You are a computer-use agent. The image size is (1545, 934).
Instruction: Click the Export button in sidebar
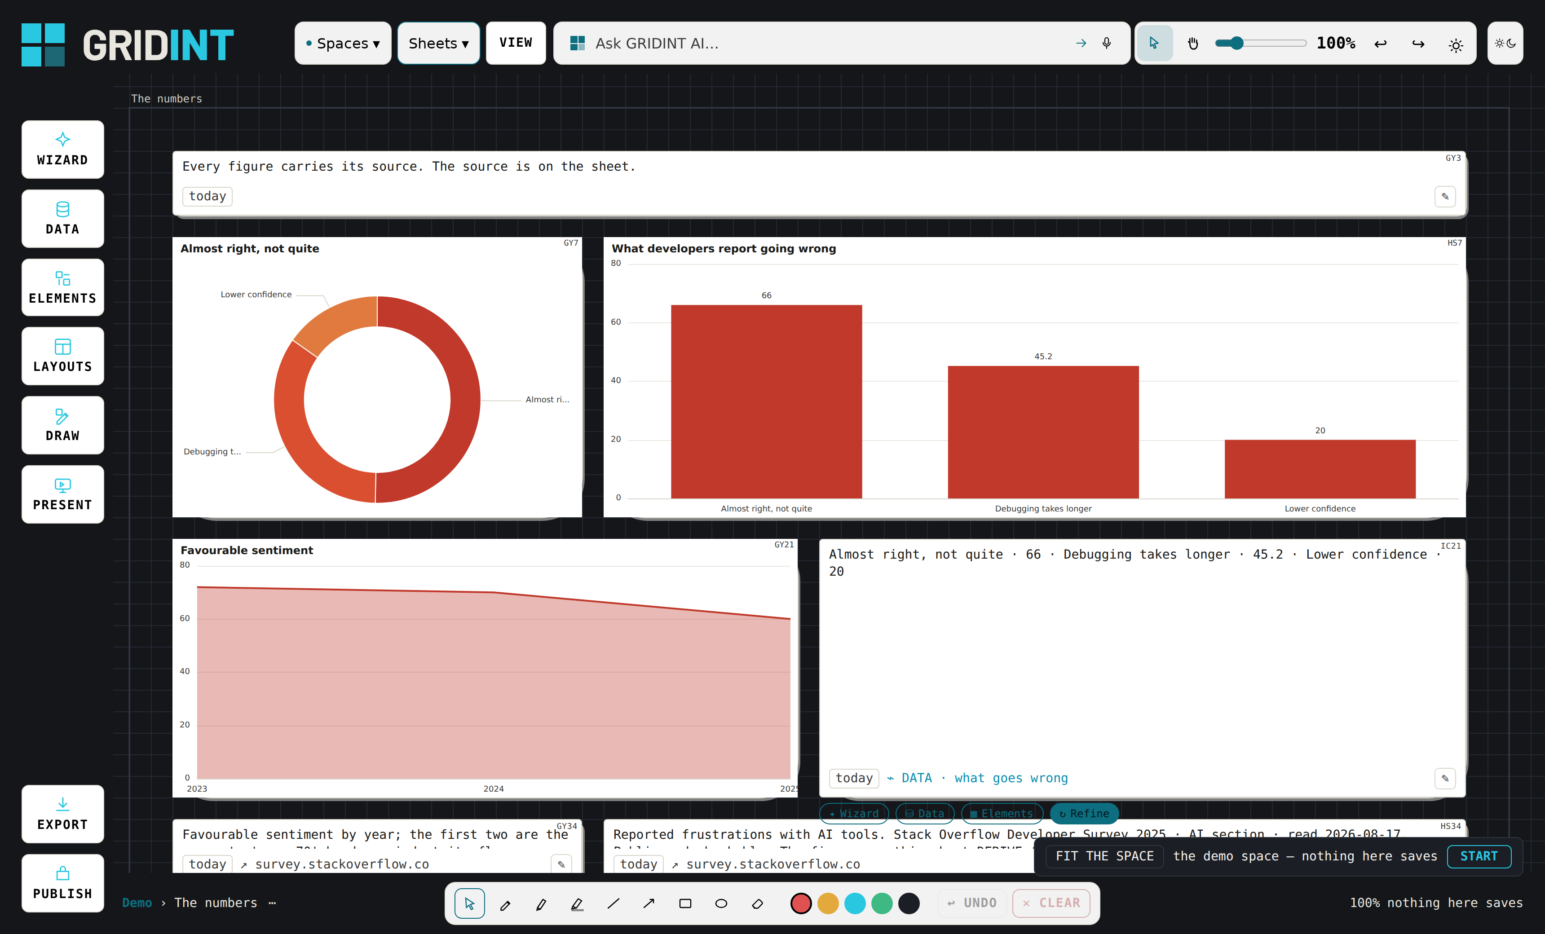(x=63, y=814)
